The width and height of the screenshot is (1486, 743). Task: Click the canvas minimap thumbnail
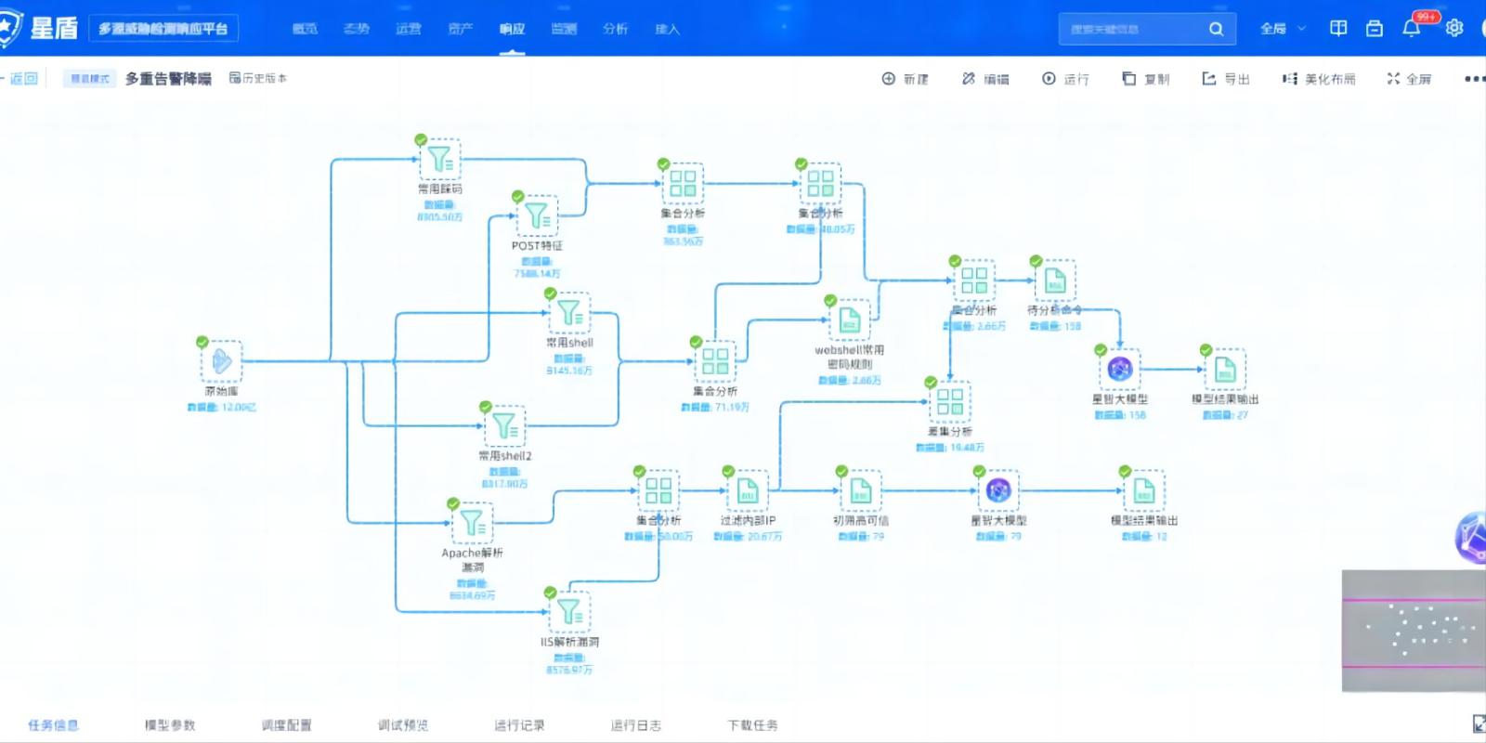tap(1413, 631)
